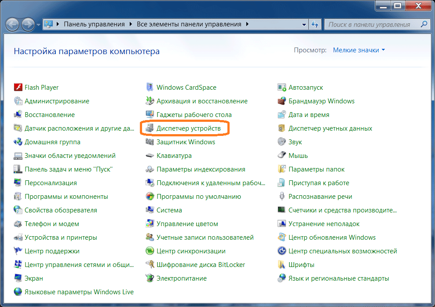Open the Электропитание icon
The height and width of the screenshot is (307, 435).
click(x=150, y=278)
